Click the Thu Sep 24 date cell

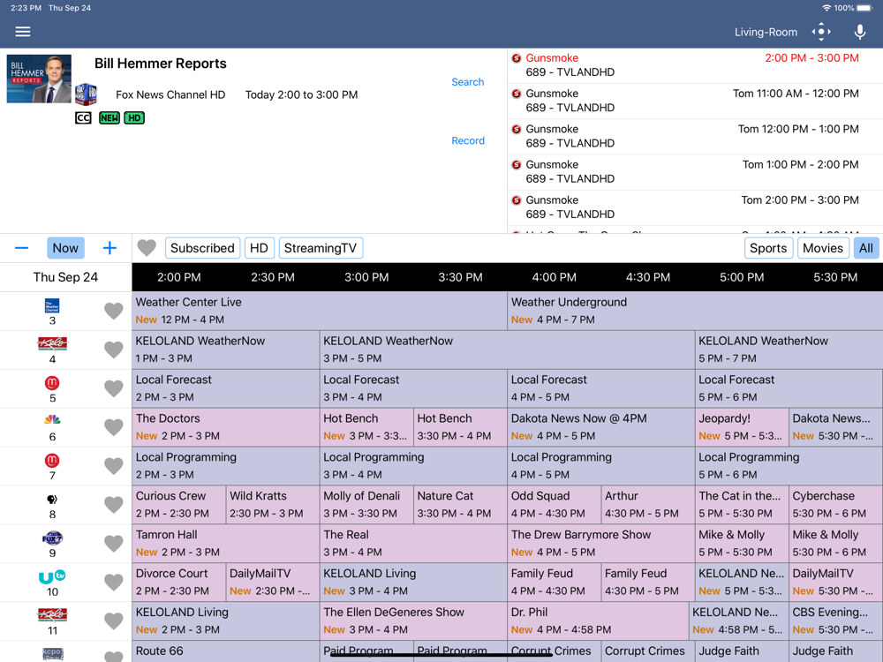(x=66, y=277)
